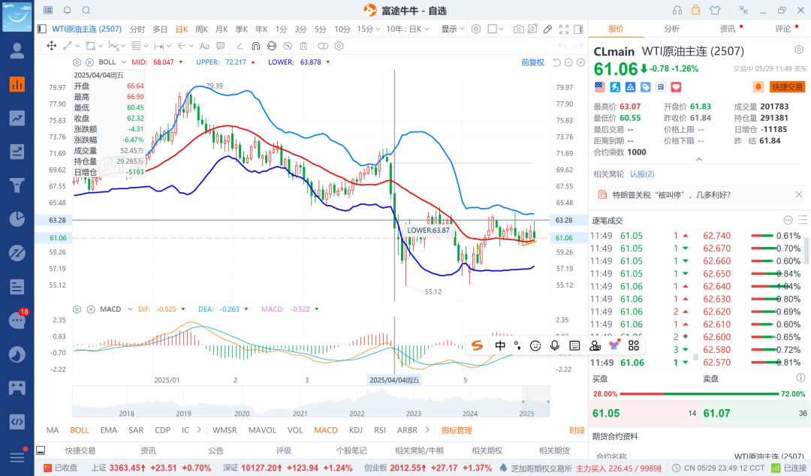
Task: Set price alert with orange bell icon
Action: click(758, 87)
